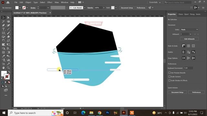Image resolution: width=207 pixels, height=116 pixels.
Task: Select the Selection tool arrow
Action: pos(4,17)
